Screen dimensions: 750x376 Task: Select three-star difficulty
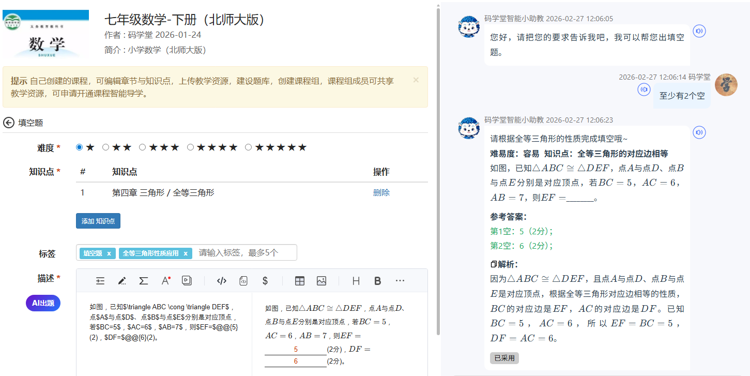pos(143,147)
